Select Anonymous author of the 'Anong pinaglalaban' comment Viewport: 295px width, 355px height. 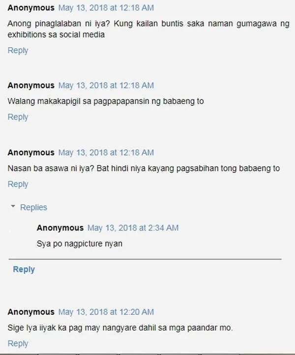[x=31, y=8]
